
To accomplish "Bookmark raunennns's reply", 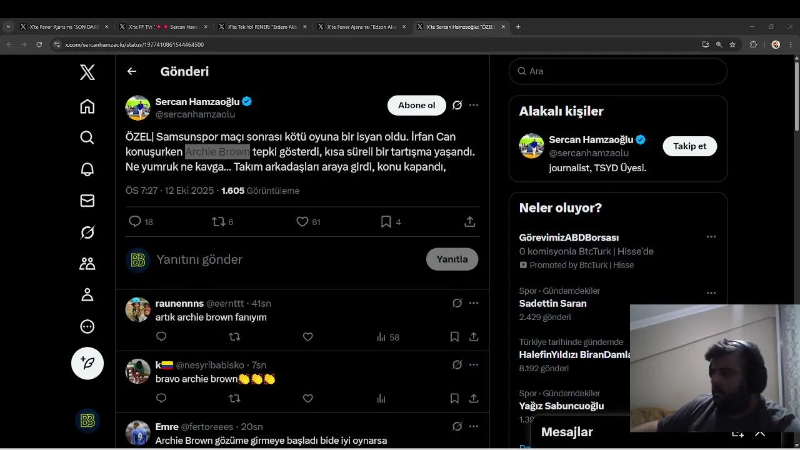I will 454,337.
